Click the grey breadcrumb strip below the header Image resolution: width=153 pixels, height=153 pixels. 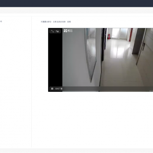(76, 10)
